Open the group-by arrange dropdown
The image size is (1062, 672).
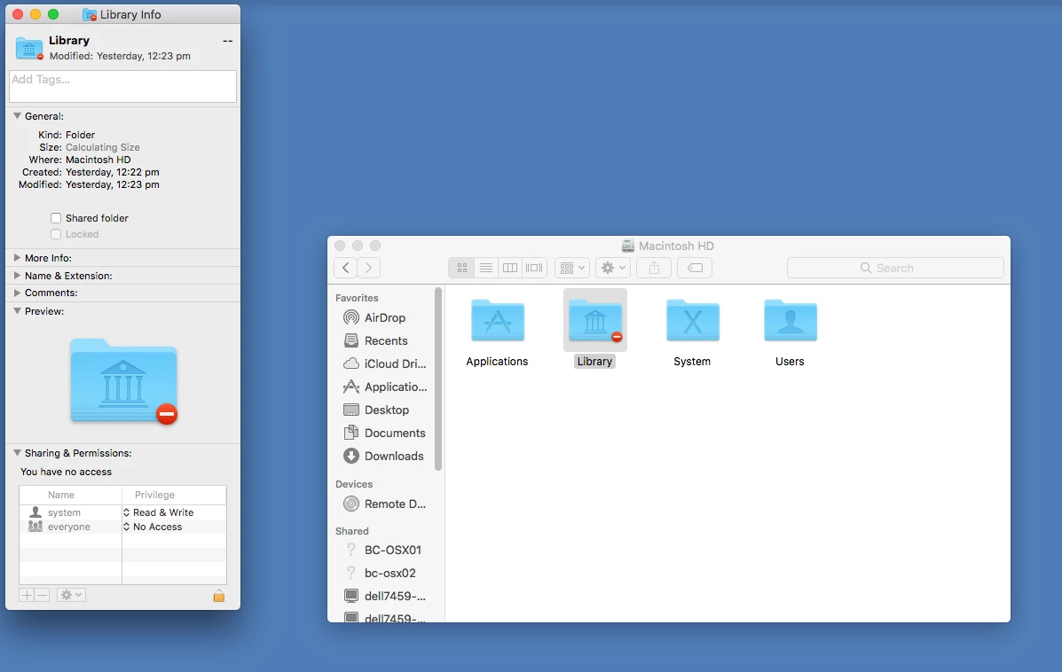coord(571,268)
